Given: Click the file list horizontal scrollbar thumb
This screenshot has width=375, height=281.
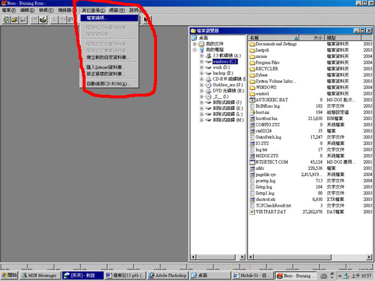Looking at the screenshot, I should (x=292, y=257).
